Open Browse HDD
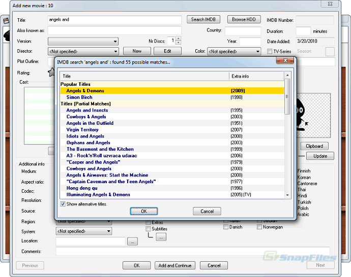351x277 pixels. [244, 19]
